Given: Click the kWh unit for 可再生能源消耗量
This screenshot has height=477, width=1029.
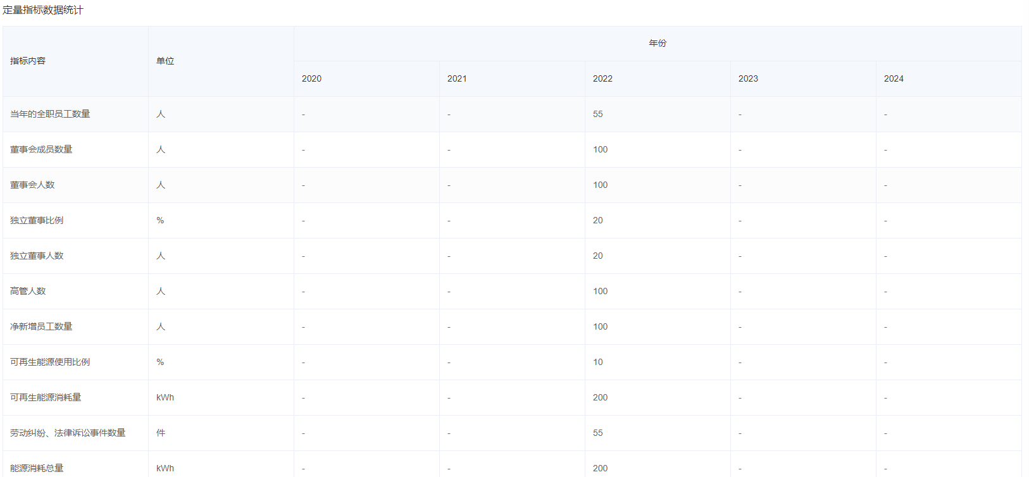Looking at the screenshot, I should 165,397.
